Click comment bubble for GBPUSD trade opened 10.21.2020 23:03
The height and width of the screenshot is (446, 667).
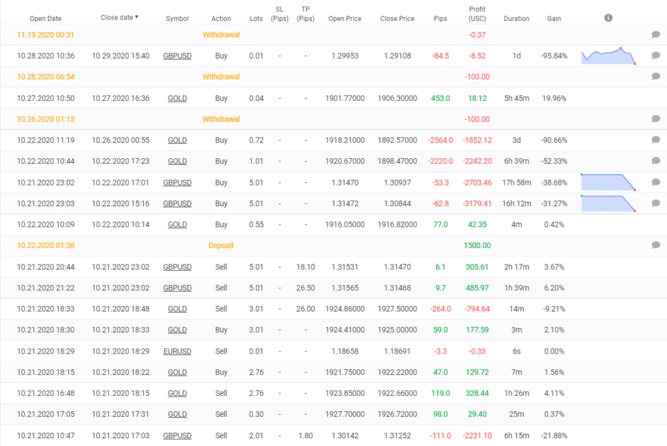pos(656,203)
